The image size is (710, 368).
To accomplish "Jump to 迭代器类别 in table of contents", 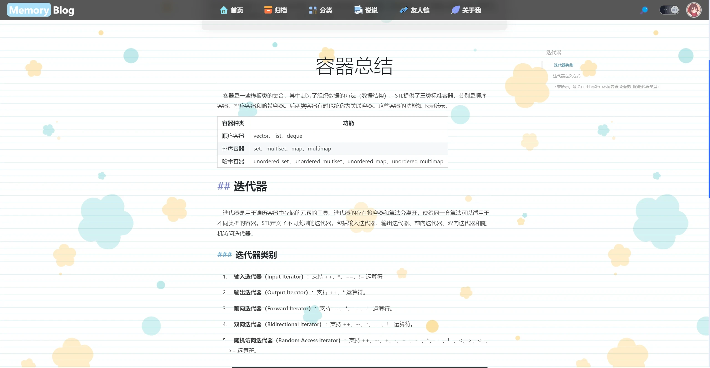I will pyautogui.click(x=564, y=65).
